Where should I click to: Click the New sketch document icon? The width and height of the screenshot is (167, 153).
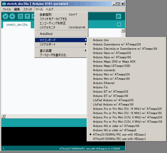coord(20,16)
